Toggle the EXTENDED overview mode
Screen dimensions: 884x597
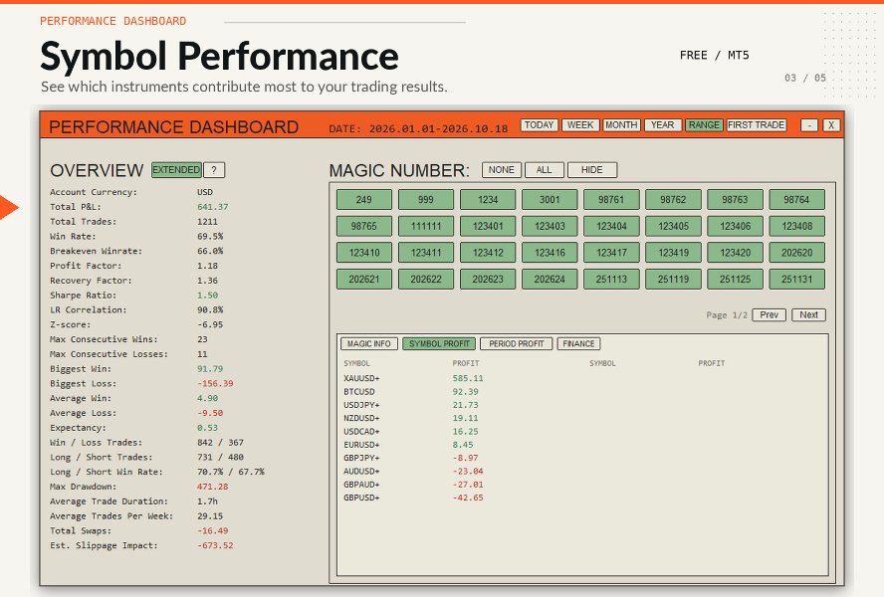click(x=176, y=170)
